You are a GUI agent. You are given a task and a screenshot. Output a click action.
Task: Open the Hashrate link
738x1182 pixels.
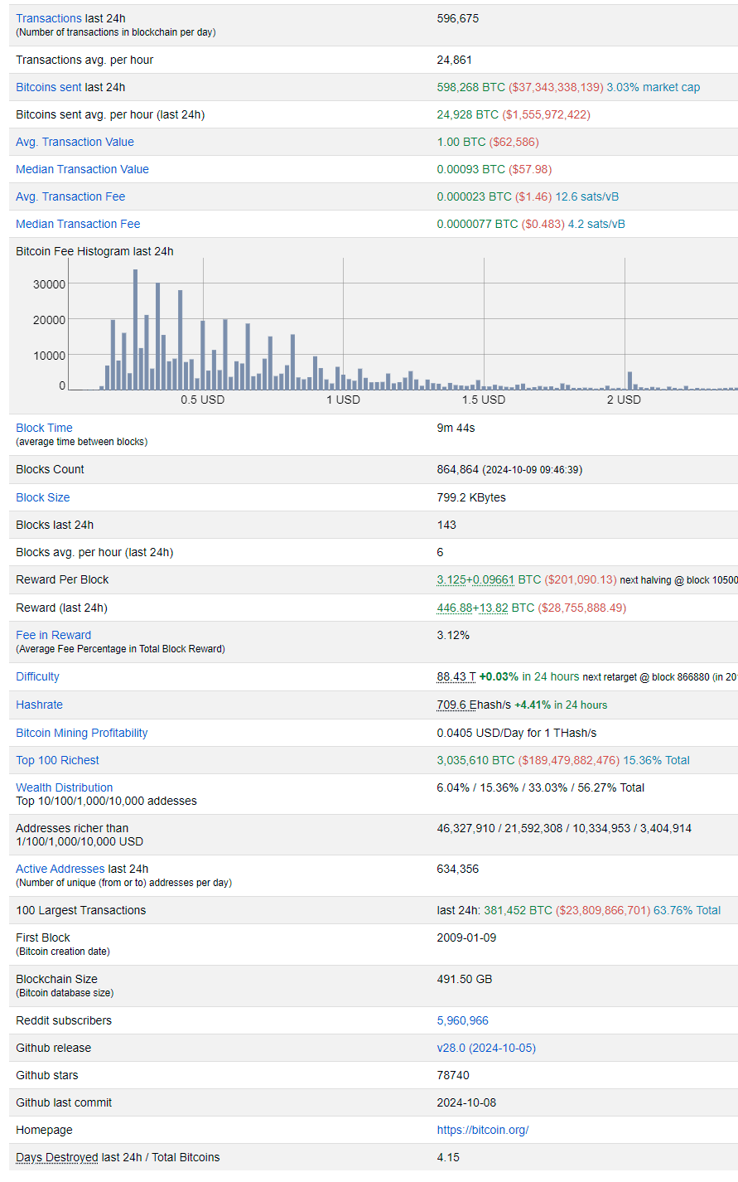(39, 705)
